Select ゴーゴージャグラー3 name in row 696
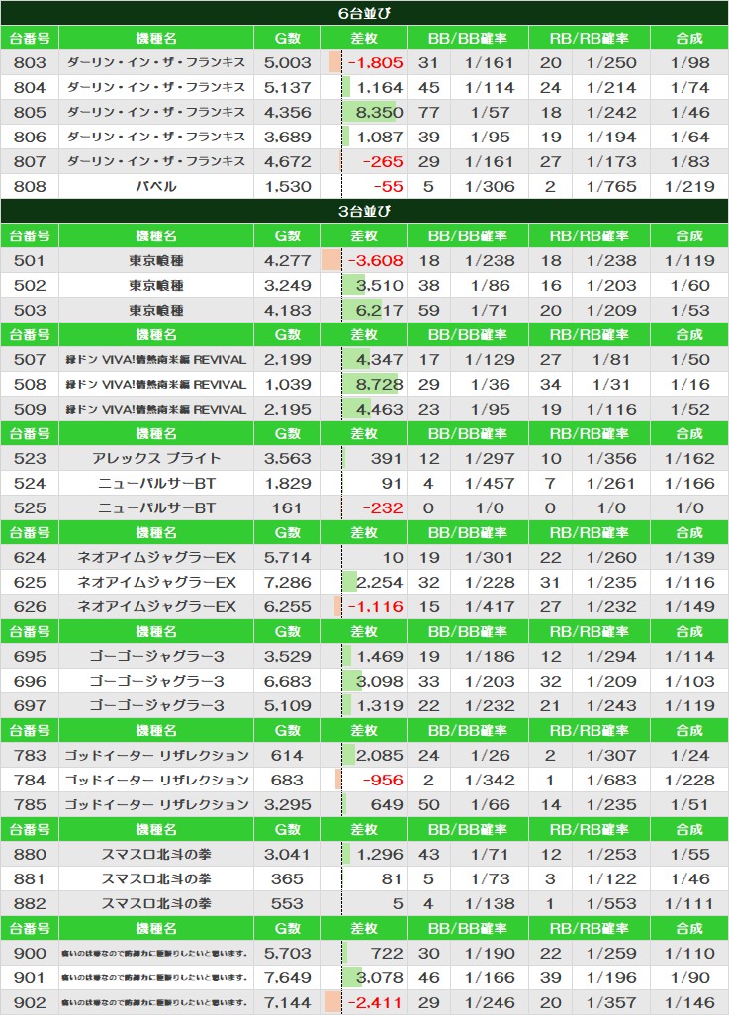 tap(156, 681)
